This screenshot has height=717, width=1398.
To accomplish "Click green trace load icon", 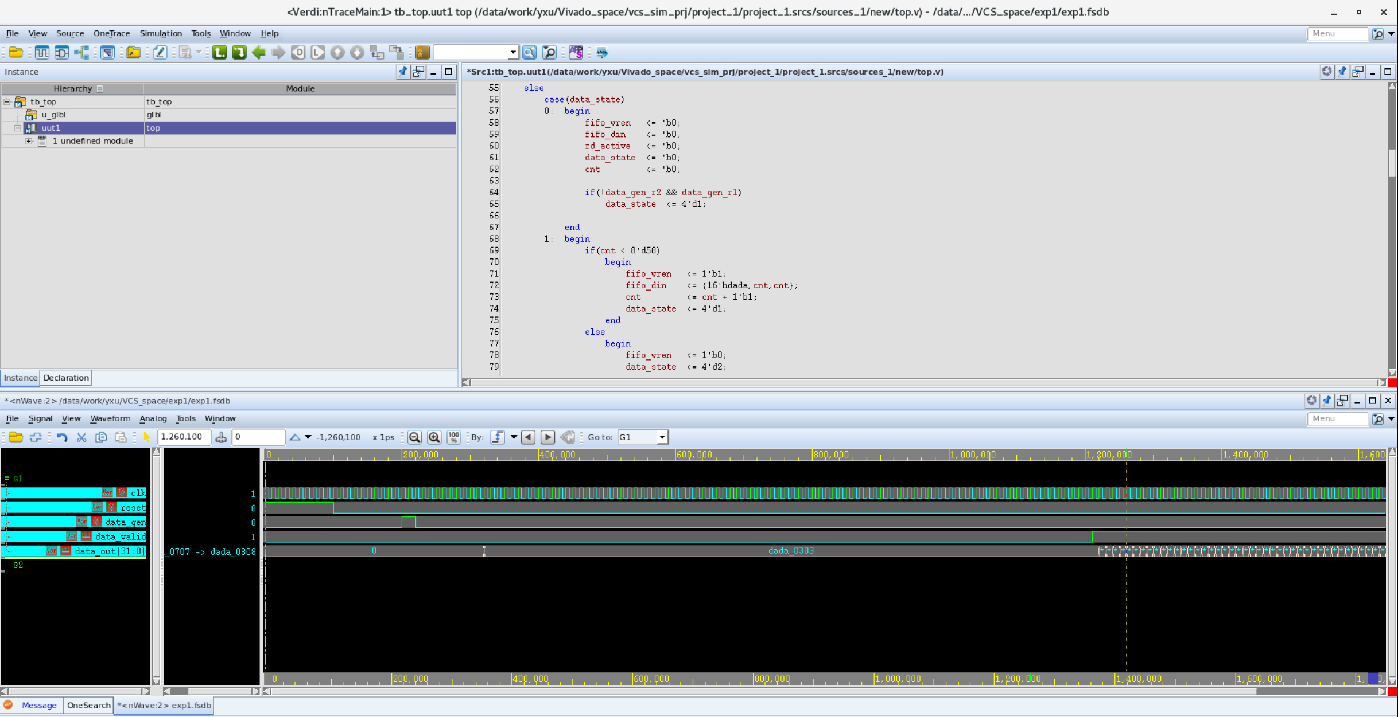I will pyautogui.click(x=239, y=53).
